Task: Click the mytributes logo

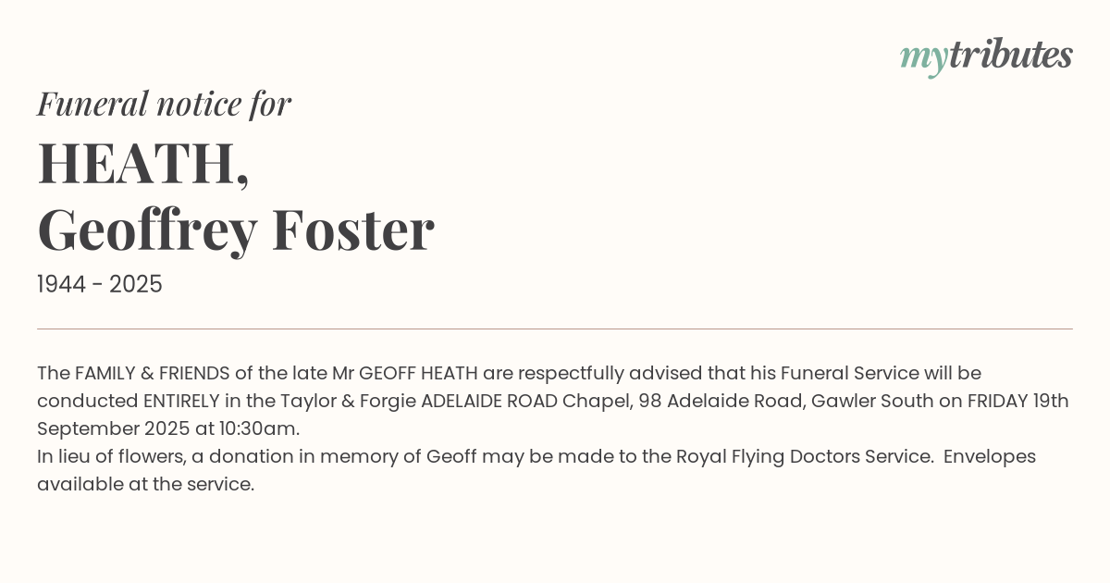Action: pos(985,56)
